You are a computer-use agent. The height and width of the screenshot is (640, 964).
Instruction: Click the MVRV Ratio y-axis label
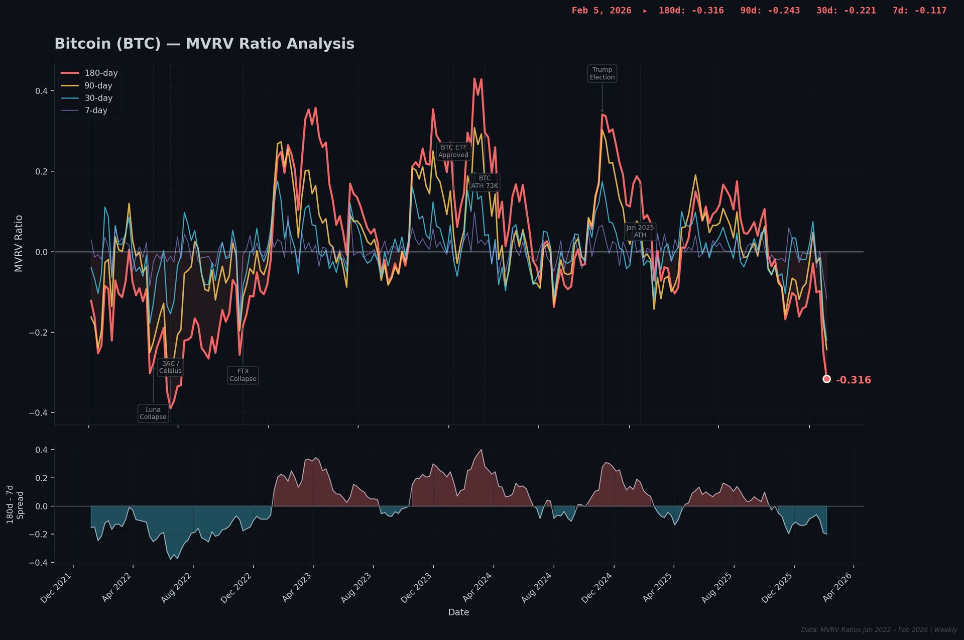(x=19, y=244)
